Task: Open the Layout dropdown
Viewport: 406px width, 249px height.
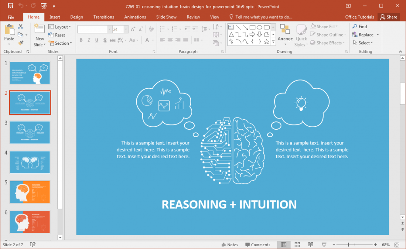Action: (x=60, y=27)
